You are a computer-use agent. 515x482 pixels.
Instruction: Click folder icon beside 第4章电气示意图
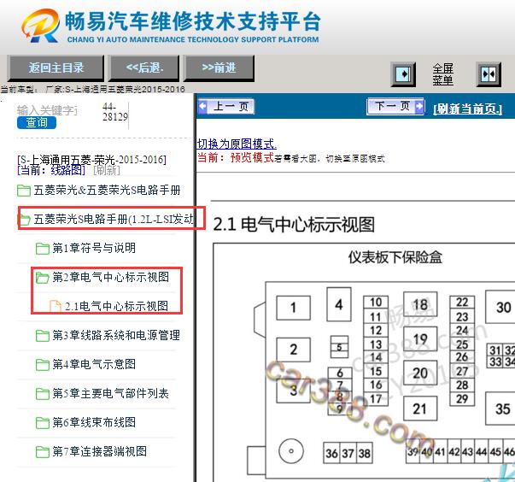(43, 365)
